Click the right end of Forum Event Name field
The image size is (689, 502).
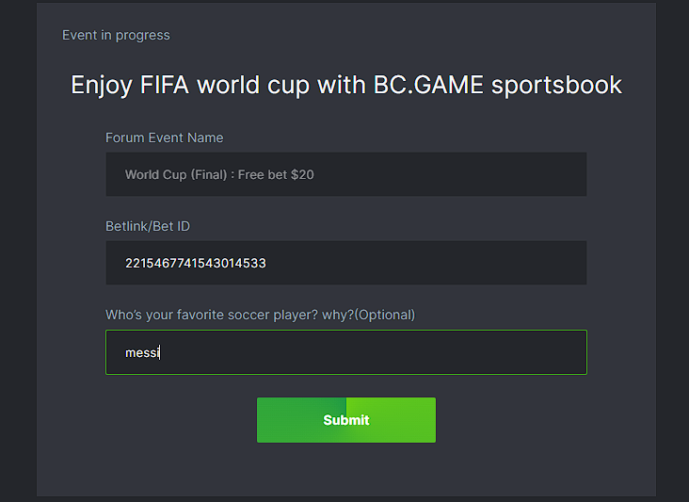(x=565, y=174)
